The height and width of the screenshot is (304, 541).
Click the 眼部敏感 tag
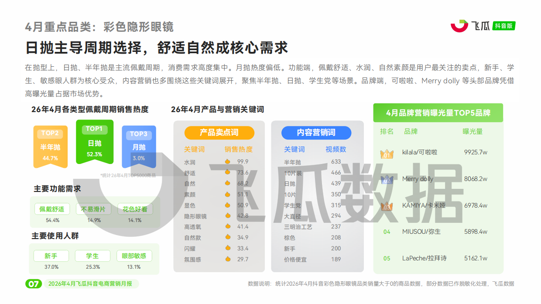[134, 256]
